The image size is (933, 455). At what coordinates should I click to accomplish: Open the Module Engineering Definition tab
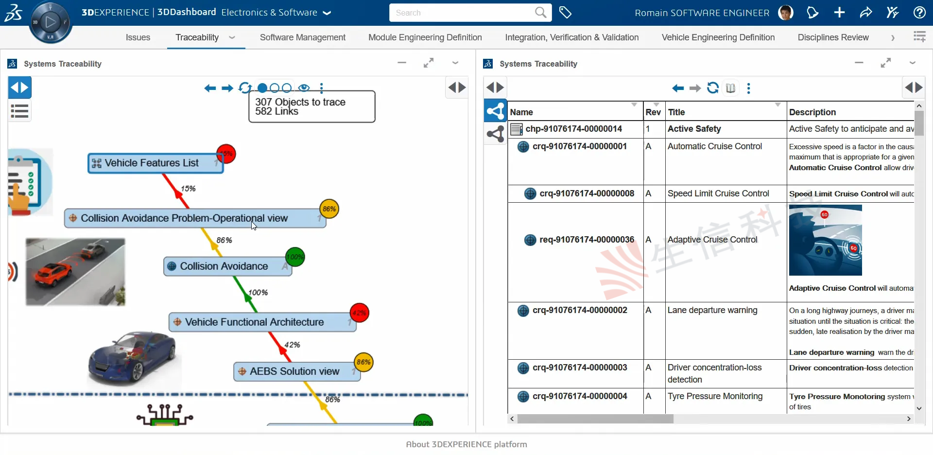click(425, 37)
